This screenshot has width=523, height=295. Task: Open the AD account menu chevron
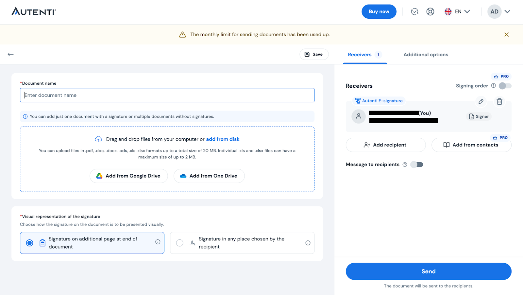pos(507,12)
